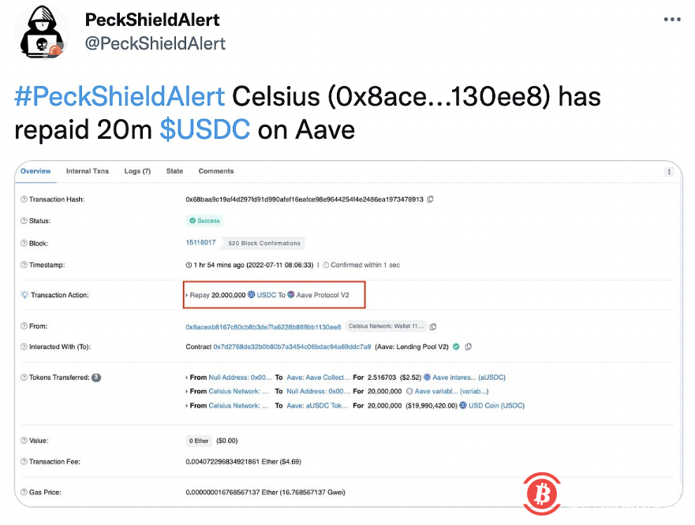The image size is (695, 525).
Task: Switch to the Comments tab
Action: (216, 171)
